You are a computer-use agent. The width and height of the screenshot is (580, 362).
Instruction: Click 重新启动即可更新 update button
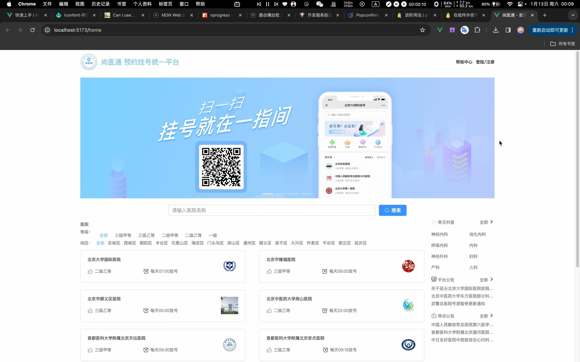[550, 30]
